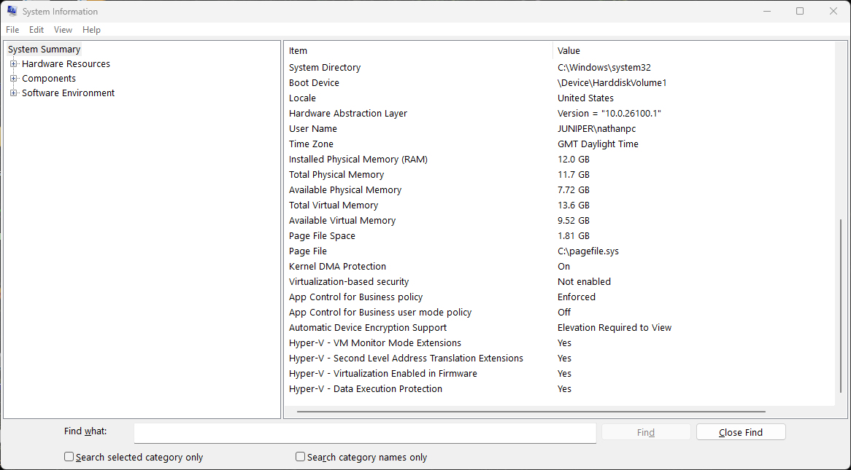Image resolution: width=851 pixels, height=470 pixels.
Task: Click the JUNIPER\nathanpc value
Action: (596, 128)
